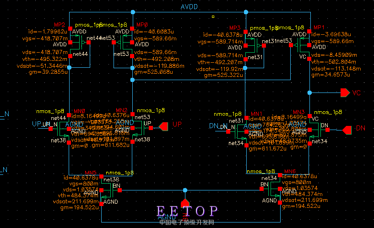Viewport: 374px width, 228px height.
Task: Click the vth=-502.804m annotation
Action: [x=334, y=62]
